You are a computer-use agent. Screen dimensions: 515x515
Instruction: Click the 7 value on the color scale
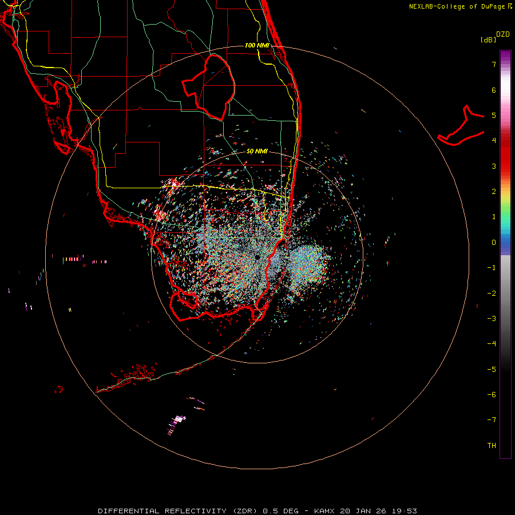[494, 64]
